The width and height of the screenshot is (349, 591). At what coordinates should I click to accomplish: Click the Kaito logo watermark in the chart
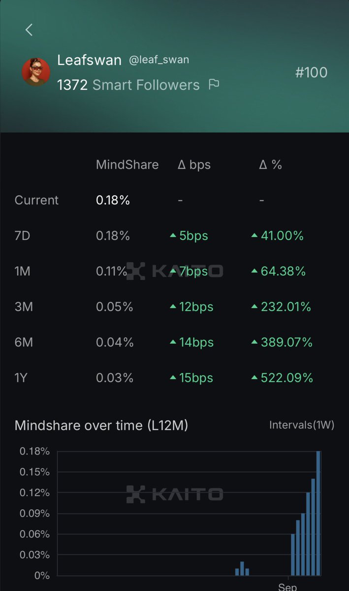click(x=175, y=494)
